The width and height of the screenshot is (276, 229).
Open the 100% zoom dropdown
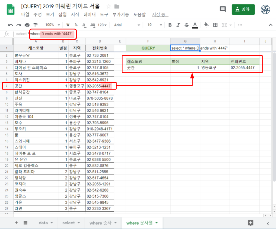53,25
